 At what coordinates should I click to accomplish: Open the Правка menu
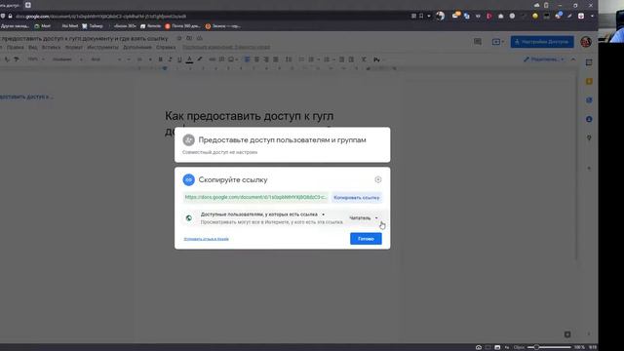(16, 48)
